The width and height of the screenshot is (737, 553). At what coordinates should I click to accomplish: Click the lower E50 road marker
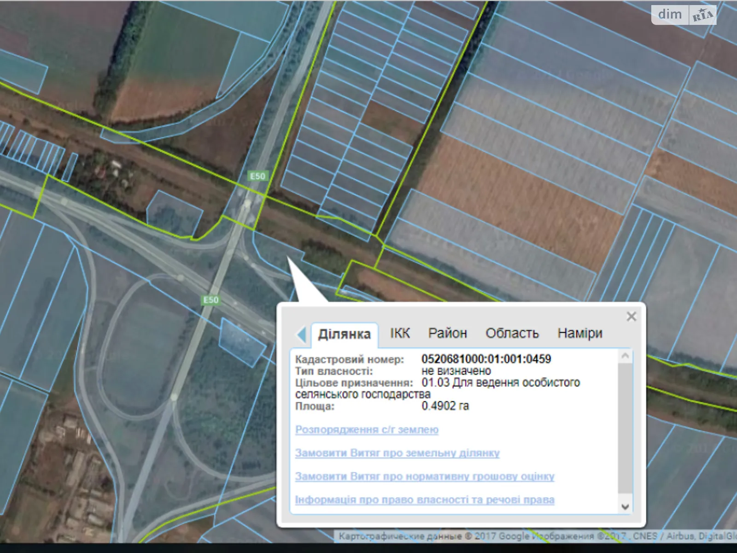211,300
